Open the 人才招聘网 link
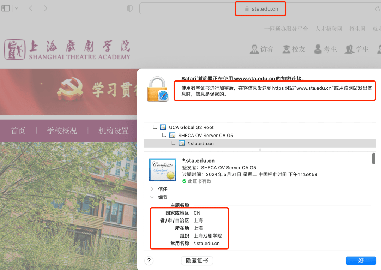Viewport: 381px width, 270px height. click(x=328, y=29)
